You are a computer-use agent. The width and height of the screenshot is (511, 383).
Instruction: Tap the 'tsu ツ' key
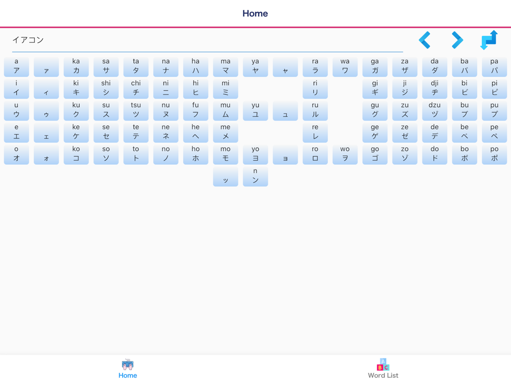click(x=136, y=111)
